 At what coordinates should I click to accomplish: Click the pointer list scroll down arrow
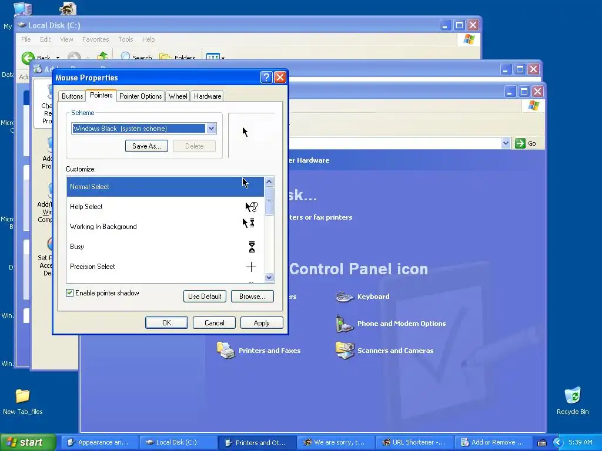(269, 278)
